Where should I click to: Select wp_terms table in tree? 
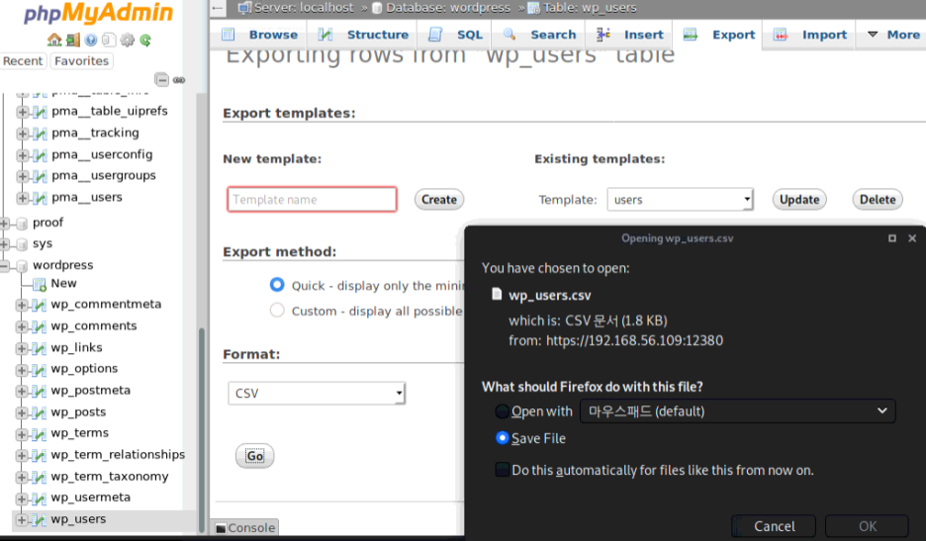point(80,433)
